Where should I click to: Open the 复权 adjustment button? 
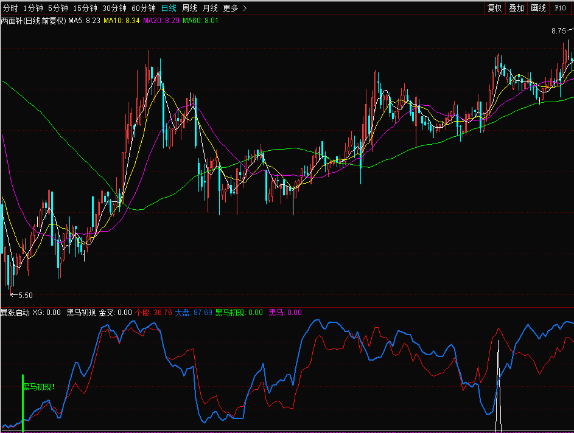click(494, 8)
